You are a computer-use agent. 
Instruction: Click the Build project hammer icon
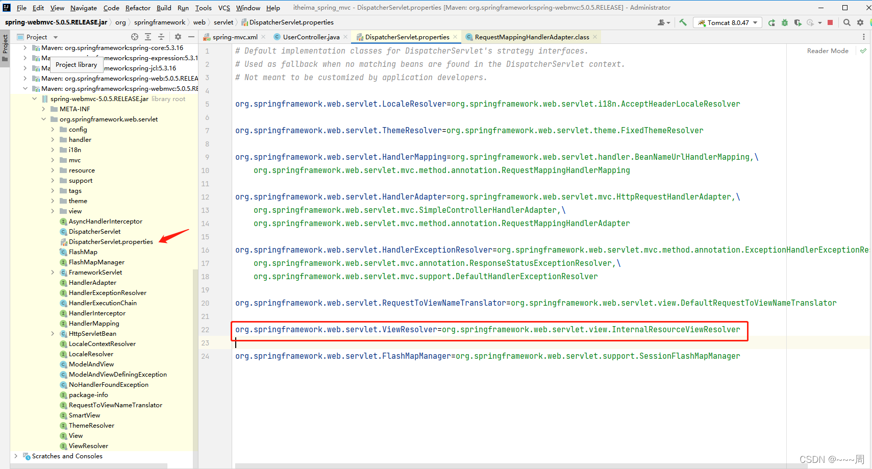[683, 22]
